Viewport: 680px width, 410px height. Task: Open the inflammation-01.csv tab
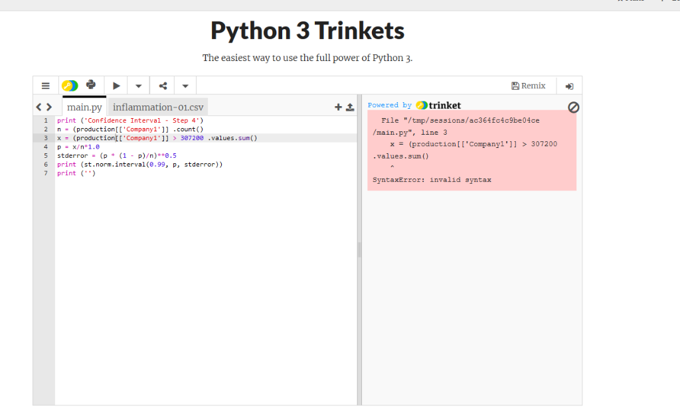(x=158, y=107)
